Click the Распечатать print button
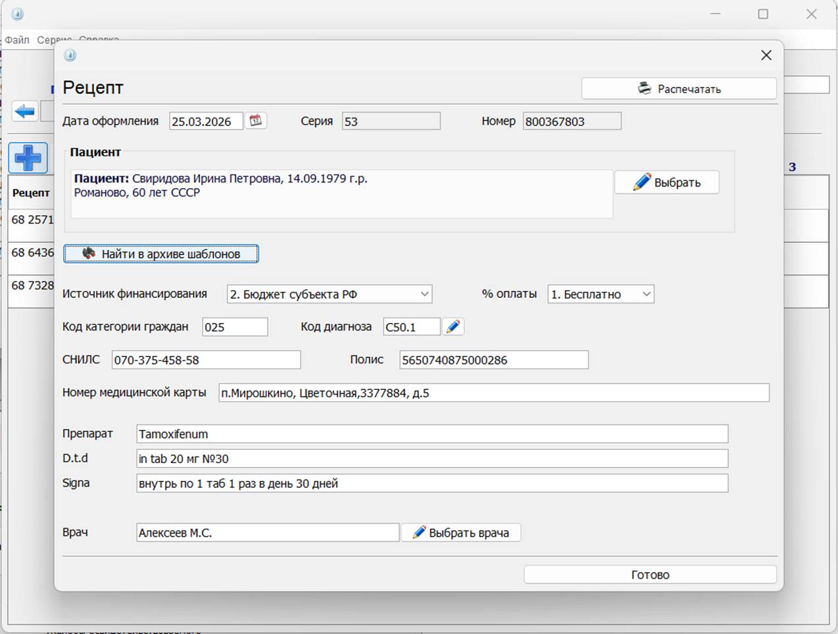838x634 pixels. tap(678, 89)
